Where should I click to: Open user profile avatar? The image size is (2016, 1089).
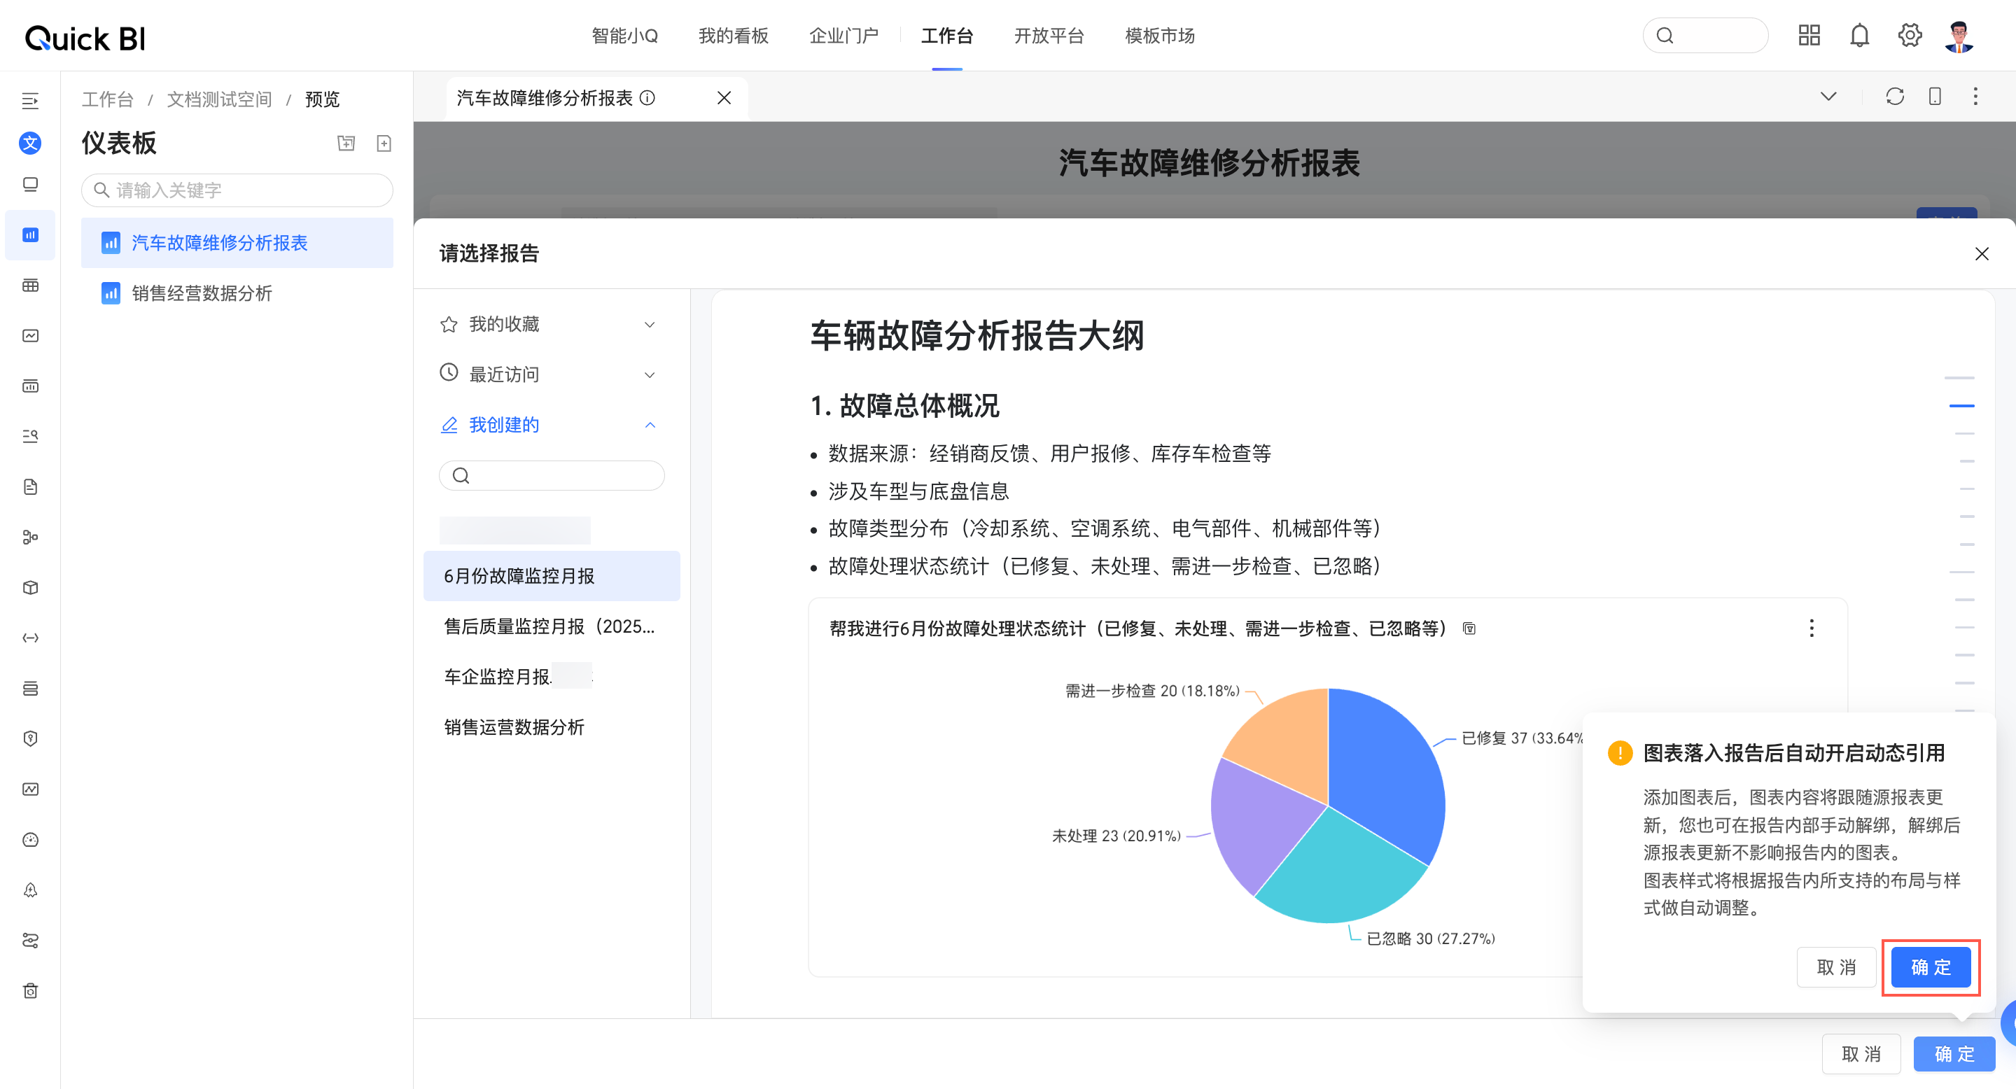pos(1959,36)
